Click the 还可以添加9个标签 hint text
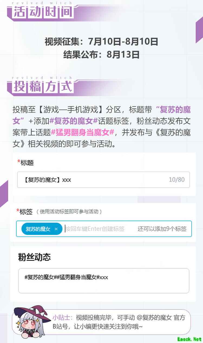Screen dimensions: 203x343 [162, 229]
